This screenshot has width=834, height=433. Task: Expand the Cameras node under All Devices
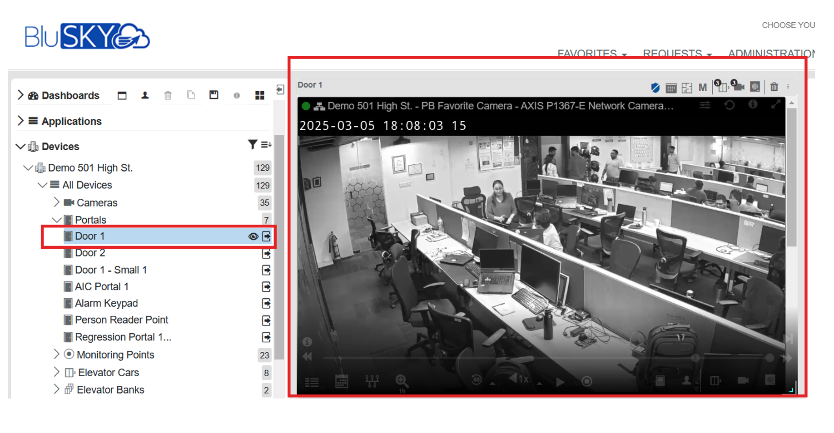click(x=56, y=202)
